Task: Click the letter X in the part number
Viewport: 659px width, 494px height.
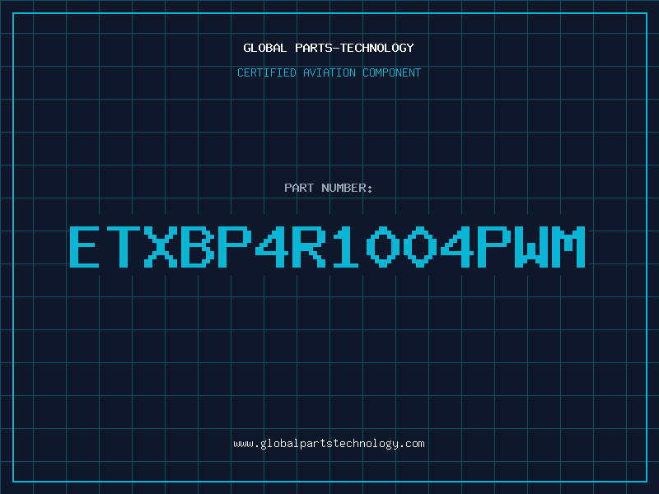Action: [159, 246]
